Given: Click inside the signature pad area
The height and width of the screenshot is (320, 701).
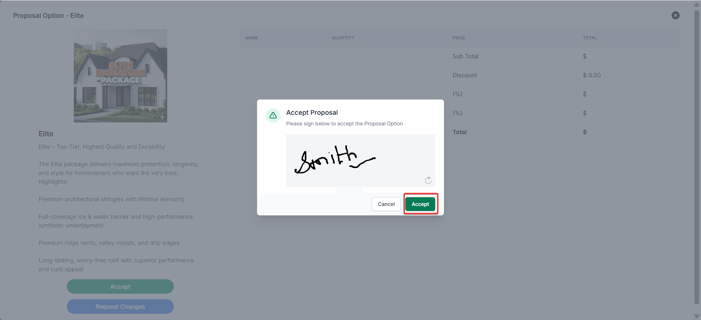Looking at the screenshot, I should coord(361,160).
